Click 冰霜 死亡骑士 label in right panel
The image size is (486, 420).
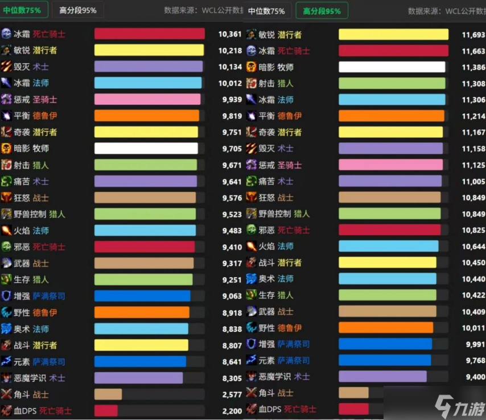pos(284,51)
